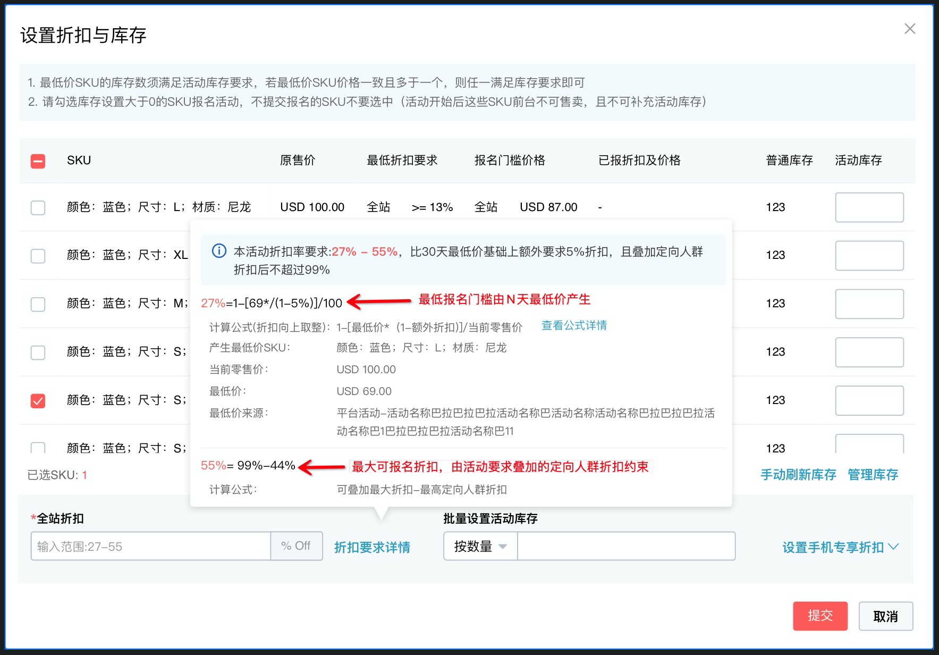Click the 取消 button

pos(886,616)
